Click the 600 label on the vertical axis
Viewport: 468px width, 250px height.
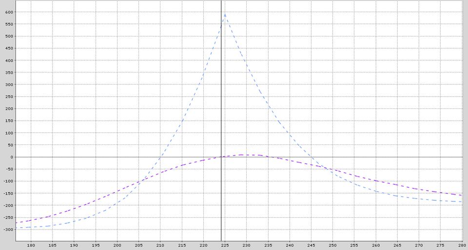10,12
